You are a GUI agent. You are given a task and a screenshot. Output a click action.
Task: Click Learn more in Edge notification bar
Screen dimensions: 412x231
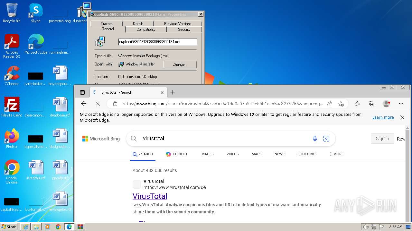(383, 117)
